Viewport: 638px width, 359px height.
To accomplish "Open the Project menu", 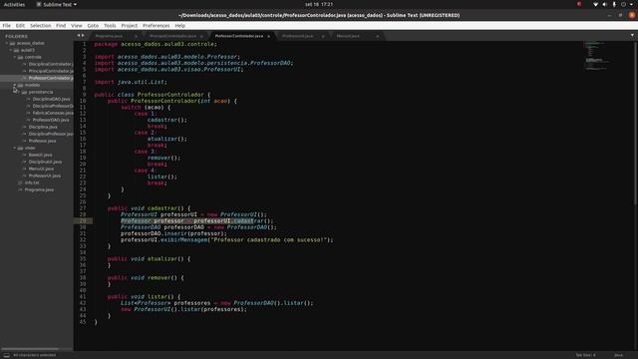I will tap(130, 25).
